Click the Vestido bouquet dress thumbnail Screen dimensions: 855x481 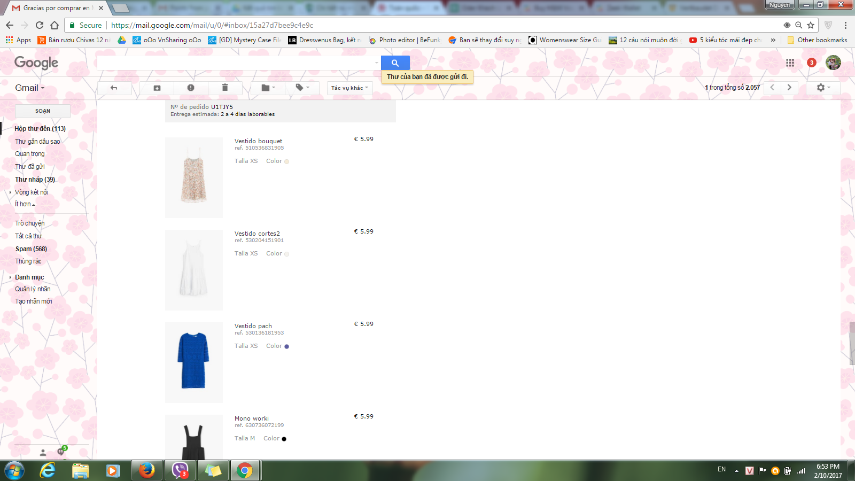pyautogui.click(x=194, y=177)
